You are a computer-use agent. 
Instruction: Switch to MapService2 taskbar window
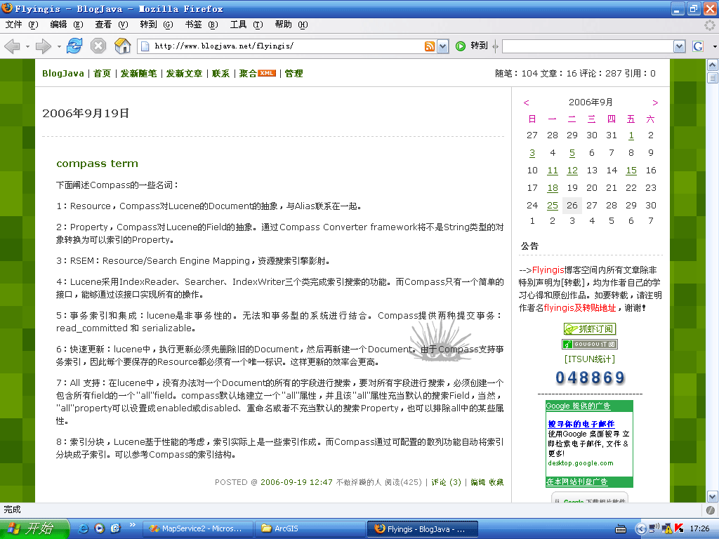(x=199, y=529)
